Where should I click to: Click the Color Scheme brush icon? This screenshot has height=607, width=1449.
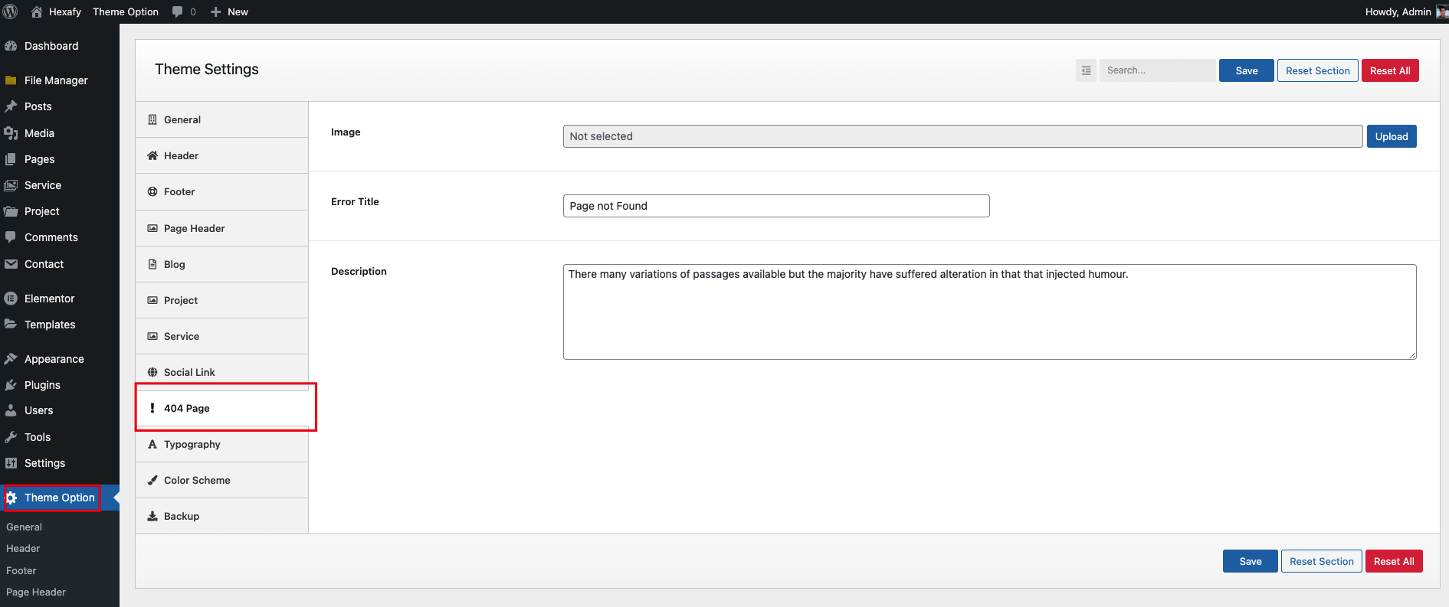tap(152, 480)
